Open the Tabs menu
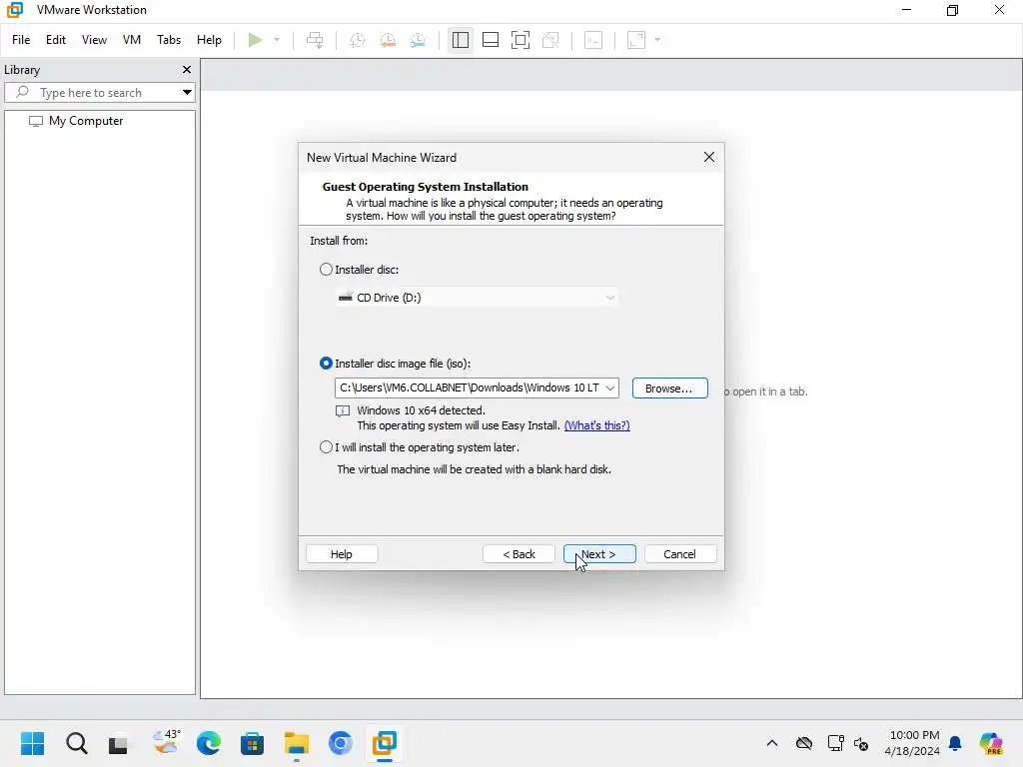 (x=168, y=40)
